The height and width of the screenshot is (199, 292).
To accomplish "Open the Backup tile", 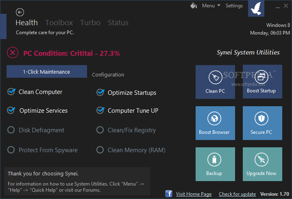I will 215,164.
